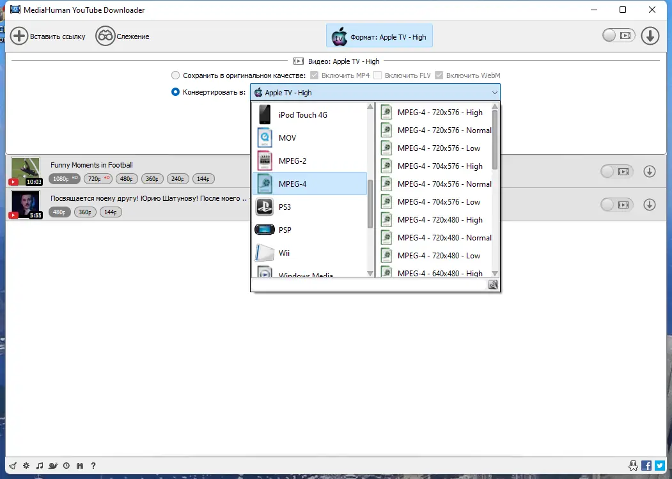Select 480p quality for the Шатунову video

[x=59, y=212]
